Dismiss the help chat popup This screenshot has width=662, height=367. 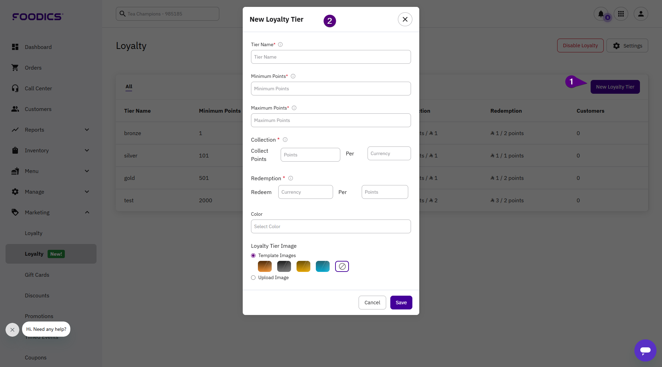tap(12, 330)
